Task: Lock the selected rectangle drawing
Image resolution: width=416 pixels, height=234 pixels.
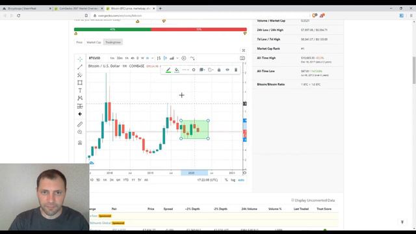Action: point(219,70)
